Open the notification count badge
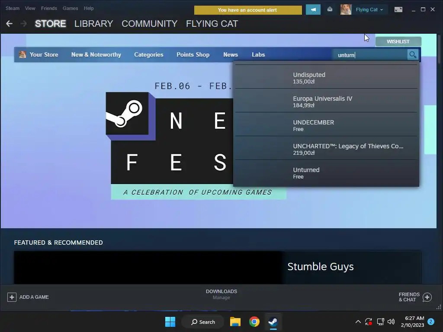The width and height of the screenshot is (443, 332). (431, 322)
